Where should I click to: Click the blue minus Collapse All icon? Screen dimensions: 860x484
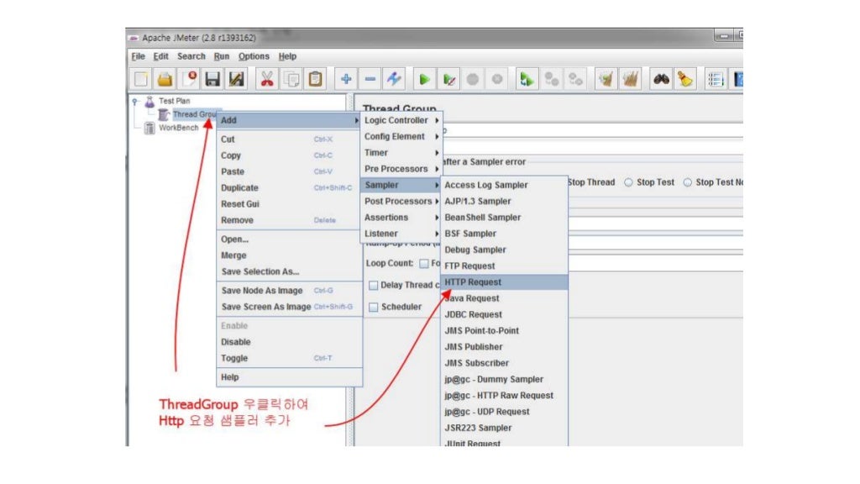[x=370, y=80]
